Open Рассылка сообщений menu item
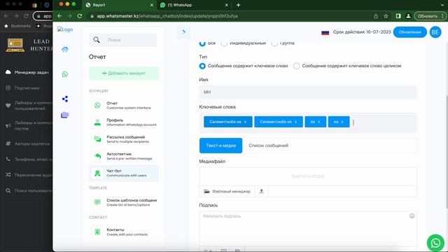This screenshot has width=448, height=252. click(x=123, y=139)
